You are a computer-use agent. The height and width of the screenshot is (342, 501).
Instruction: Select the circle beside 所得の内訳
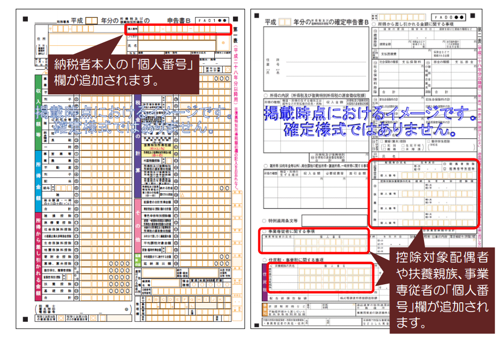265,95
